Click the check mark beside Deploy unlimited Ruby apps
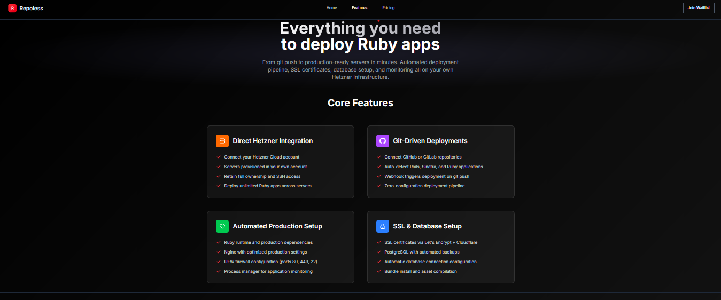Viewport: 721px width, 300px height. (x=219, y=186)
